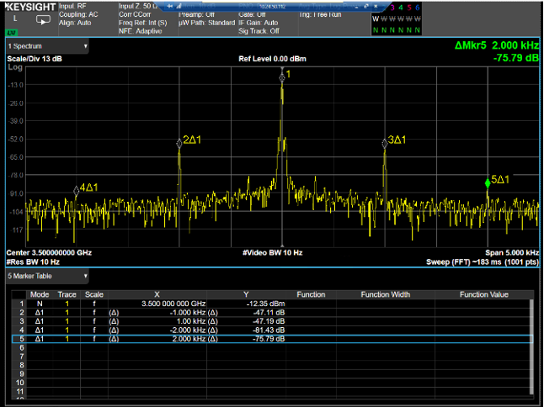Select the 4Δ1 delta marker on trace
Screen dimensions: 544x407
tap(77, 190)
